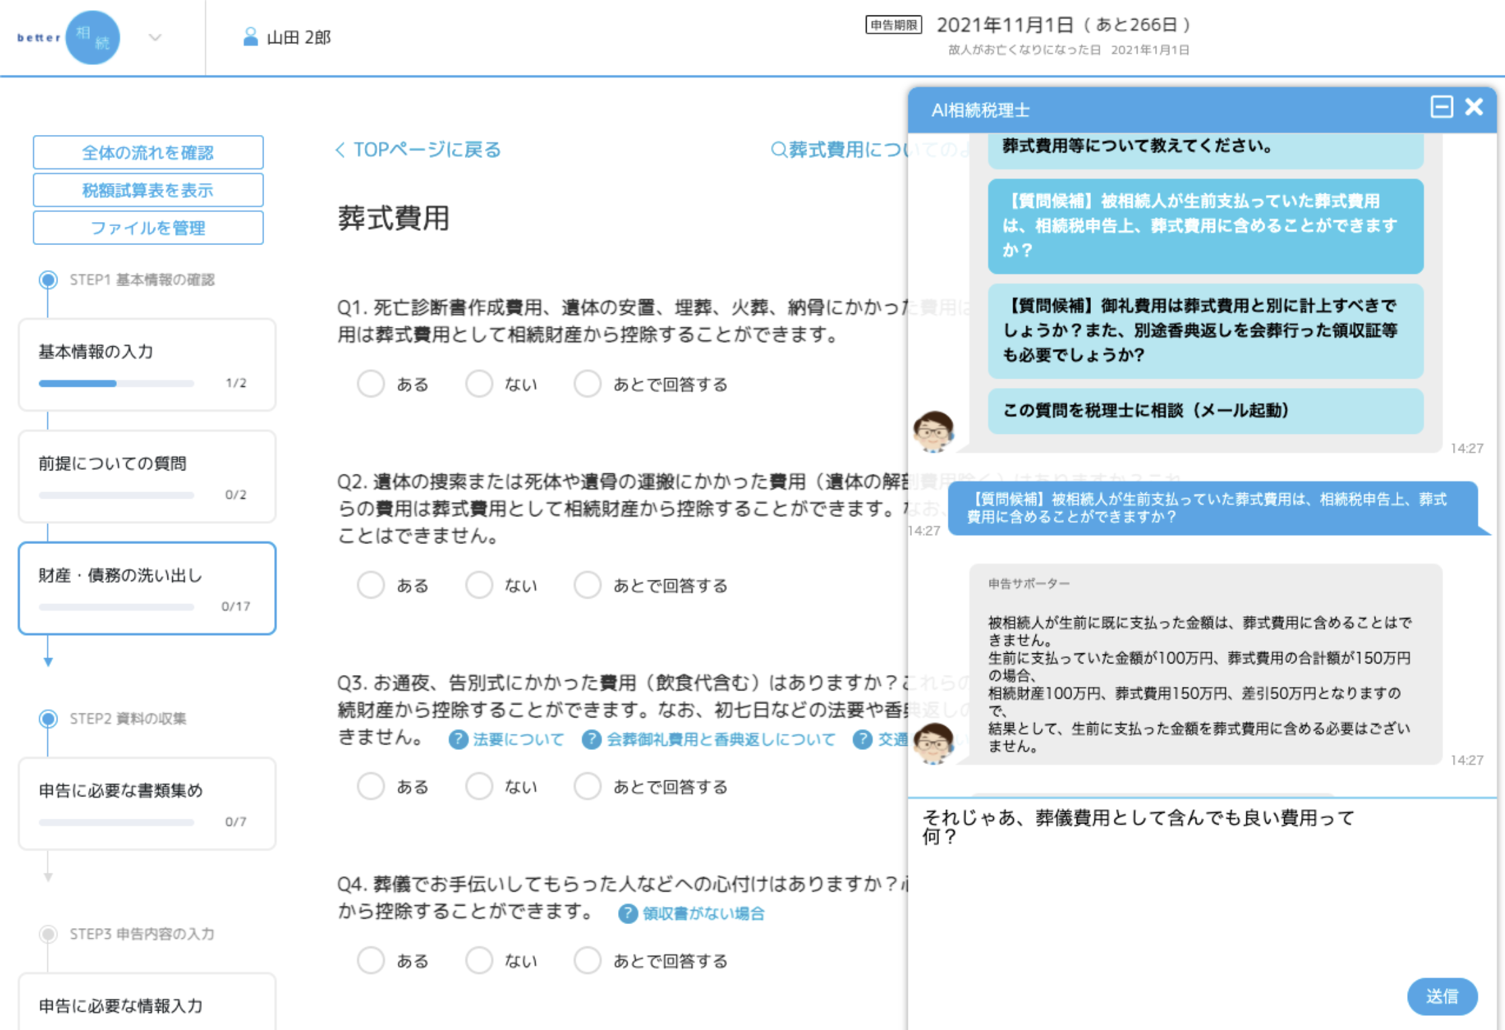The width and height of the screenshot is (1505, 1030).
Task: Open the dropdown chevron next to the logo
Action: 155,37
